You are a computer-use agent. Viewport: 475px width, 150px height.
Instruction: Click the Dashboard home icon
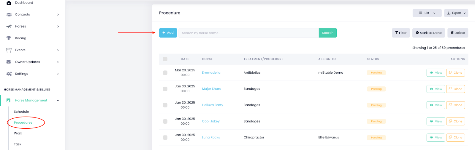click(x=9, y=3)
